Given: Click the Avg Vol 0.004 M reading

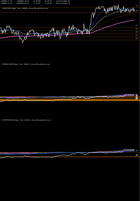Looking at the screenshot, I should (x=63, y=1).
